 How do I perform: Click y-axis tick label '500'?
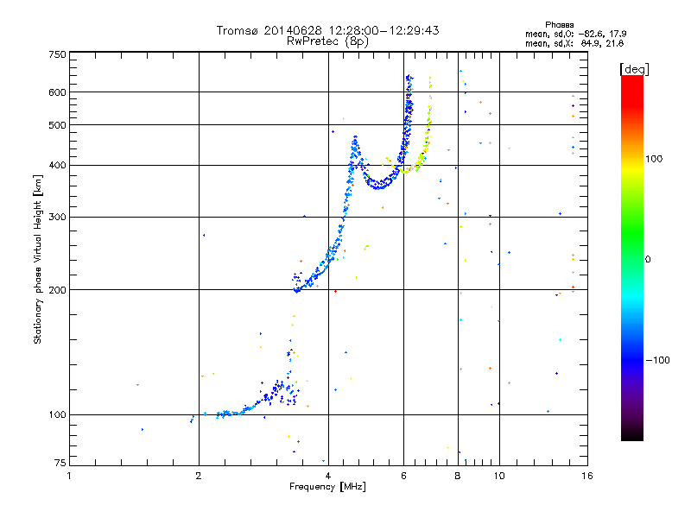click(57, 125)
